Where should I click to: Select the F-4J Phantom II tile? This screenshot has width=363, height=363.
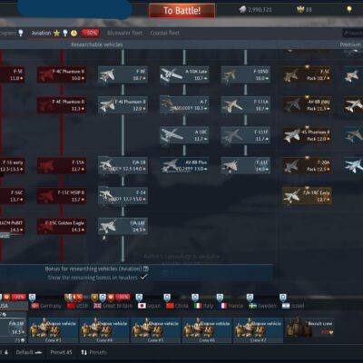click(x=123, y=105)
